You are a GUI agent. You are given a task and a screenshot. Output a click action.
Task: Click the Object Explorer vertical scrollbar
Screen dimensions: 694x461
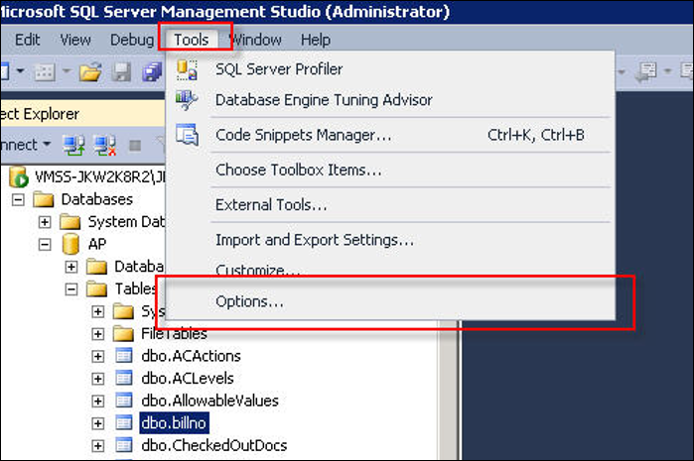449,389
